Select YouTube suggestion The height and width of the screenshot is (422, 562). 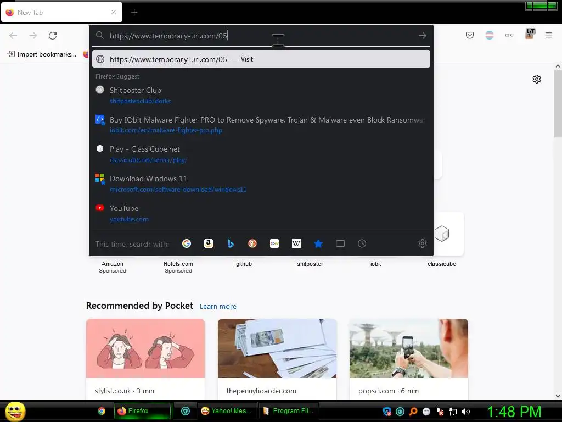click(x=261, y=214)
